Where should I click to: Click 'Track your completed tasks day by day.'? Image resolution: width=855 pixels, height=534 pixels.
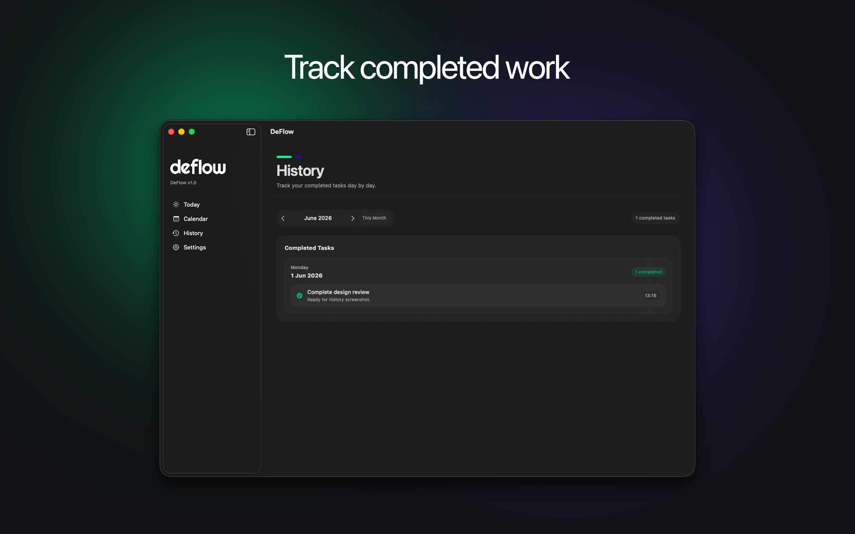click(x=326, y=186)
